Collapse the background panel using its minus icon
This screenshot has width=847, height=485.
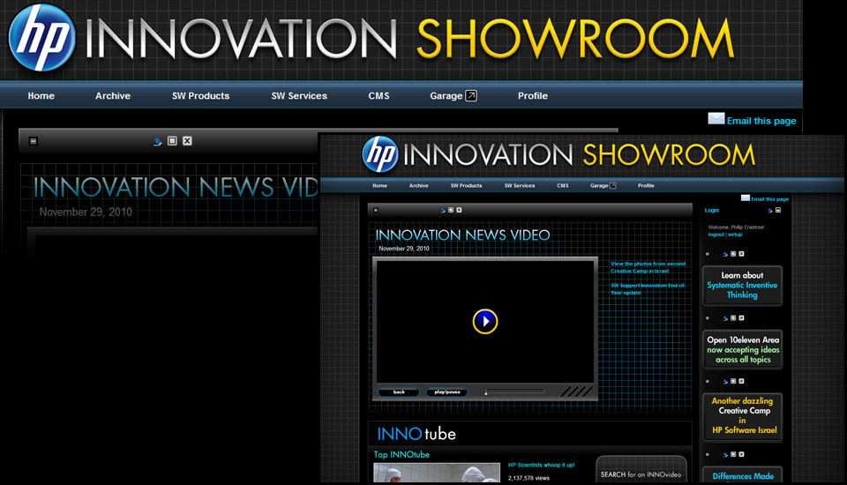(34, 141)
